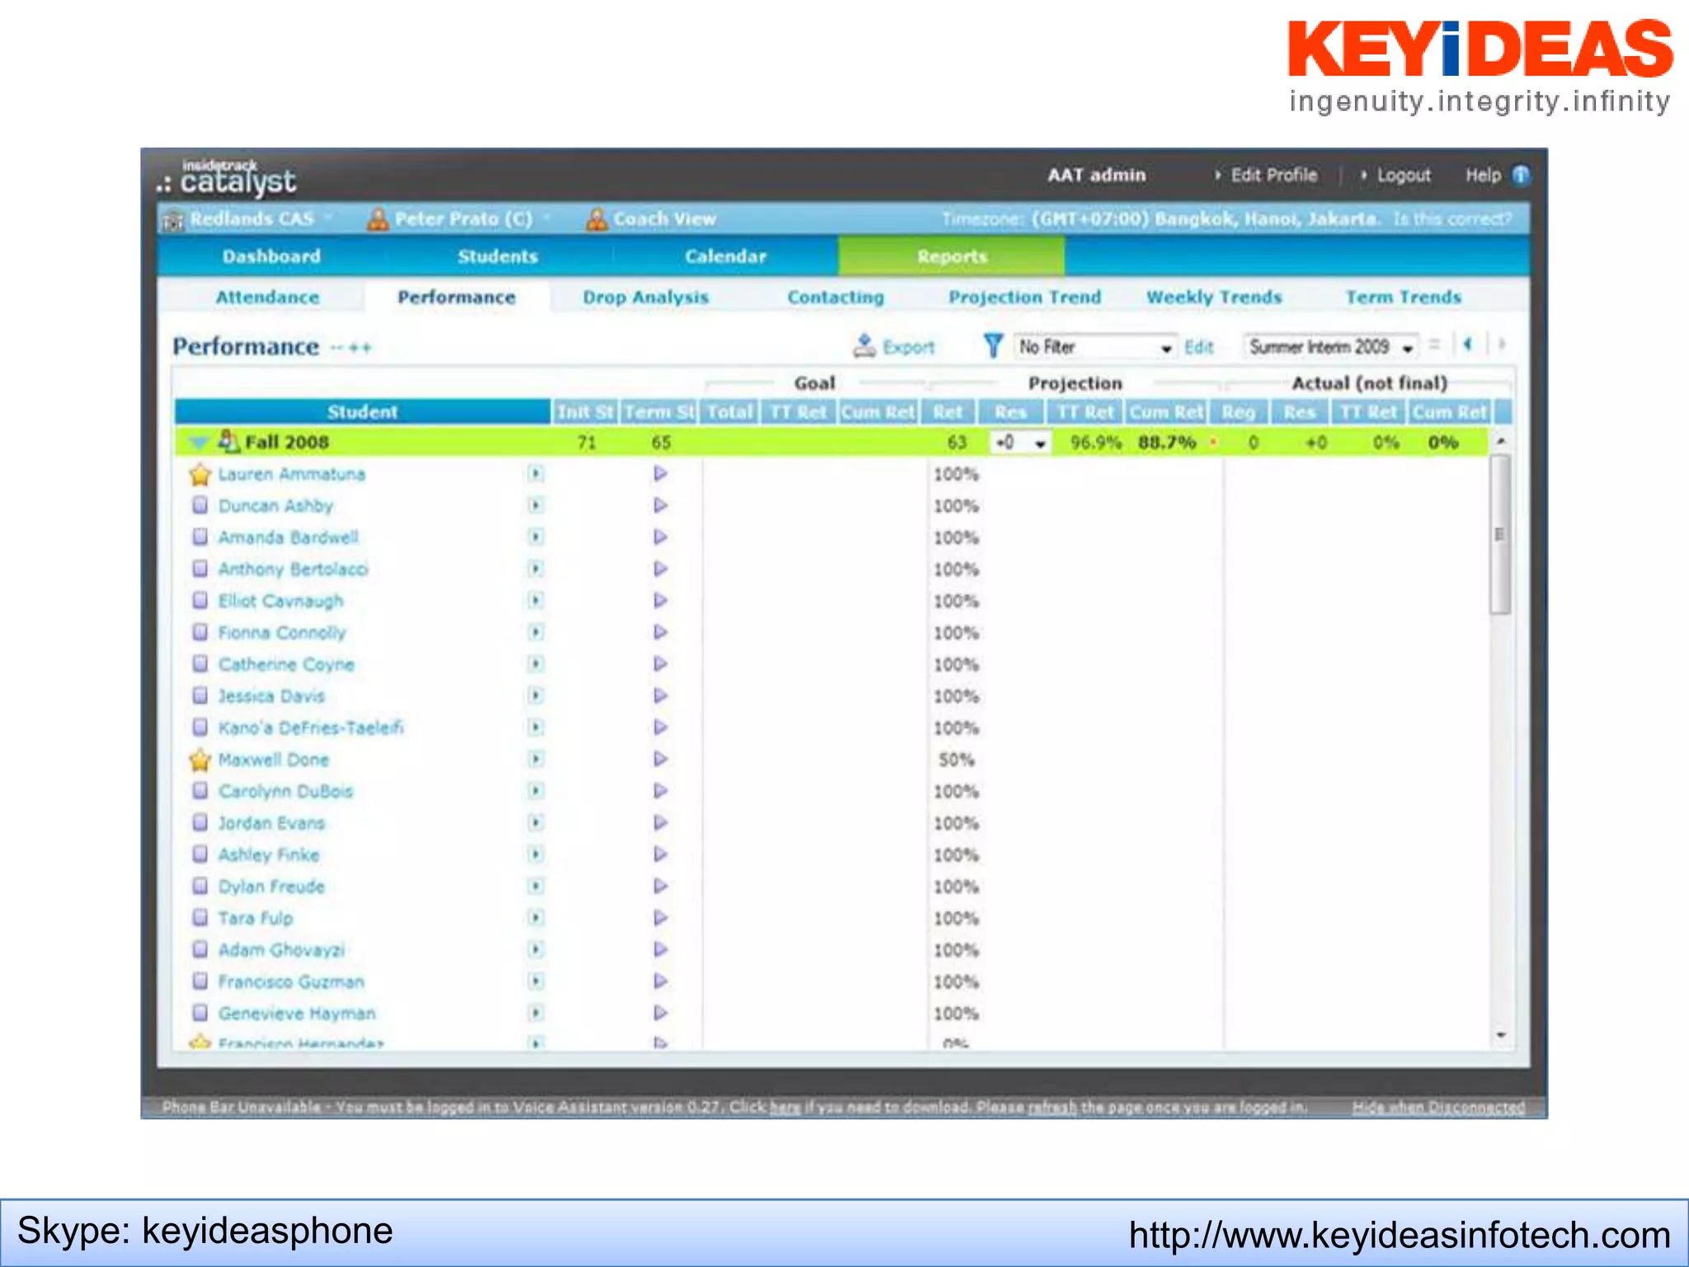Image resolution: width=1689 pixels, height=1267 pixels.
Task: Click the Edit link next to filter
Action: [1198, 347]
